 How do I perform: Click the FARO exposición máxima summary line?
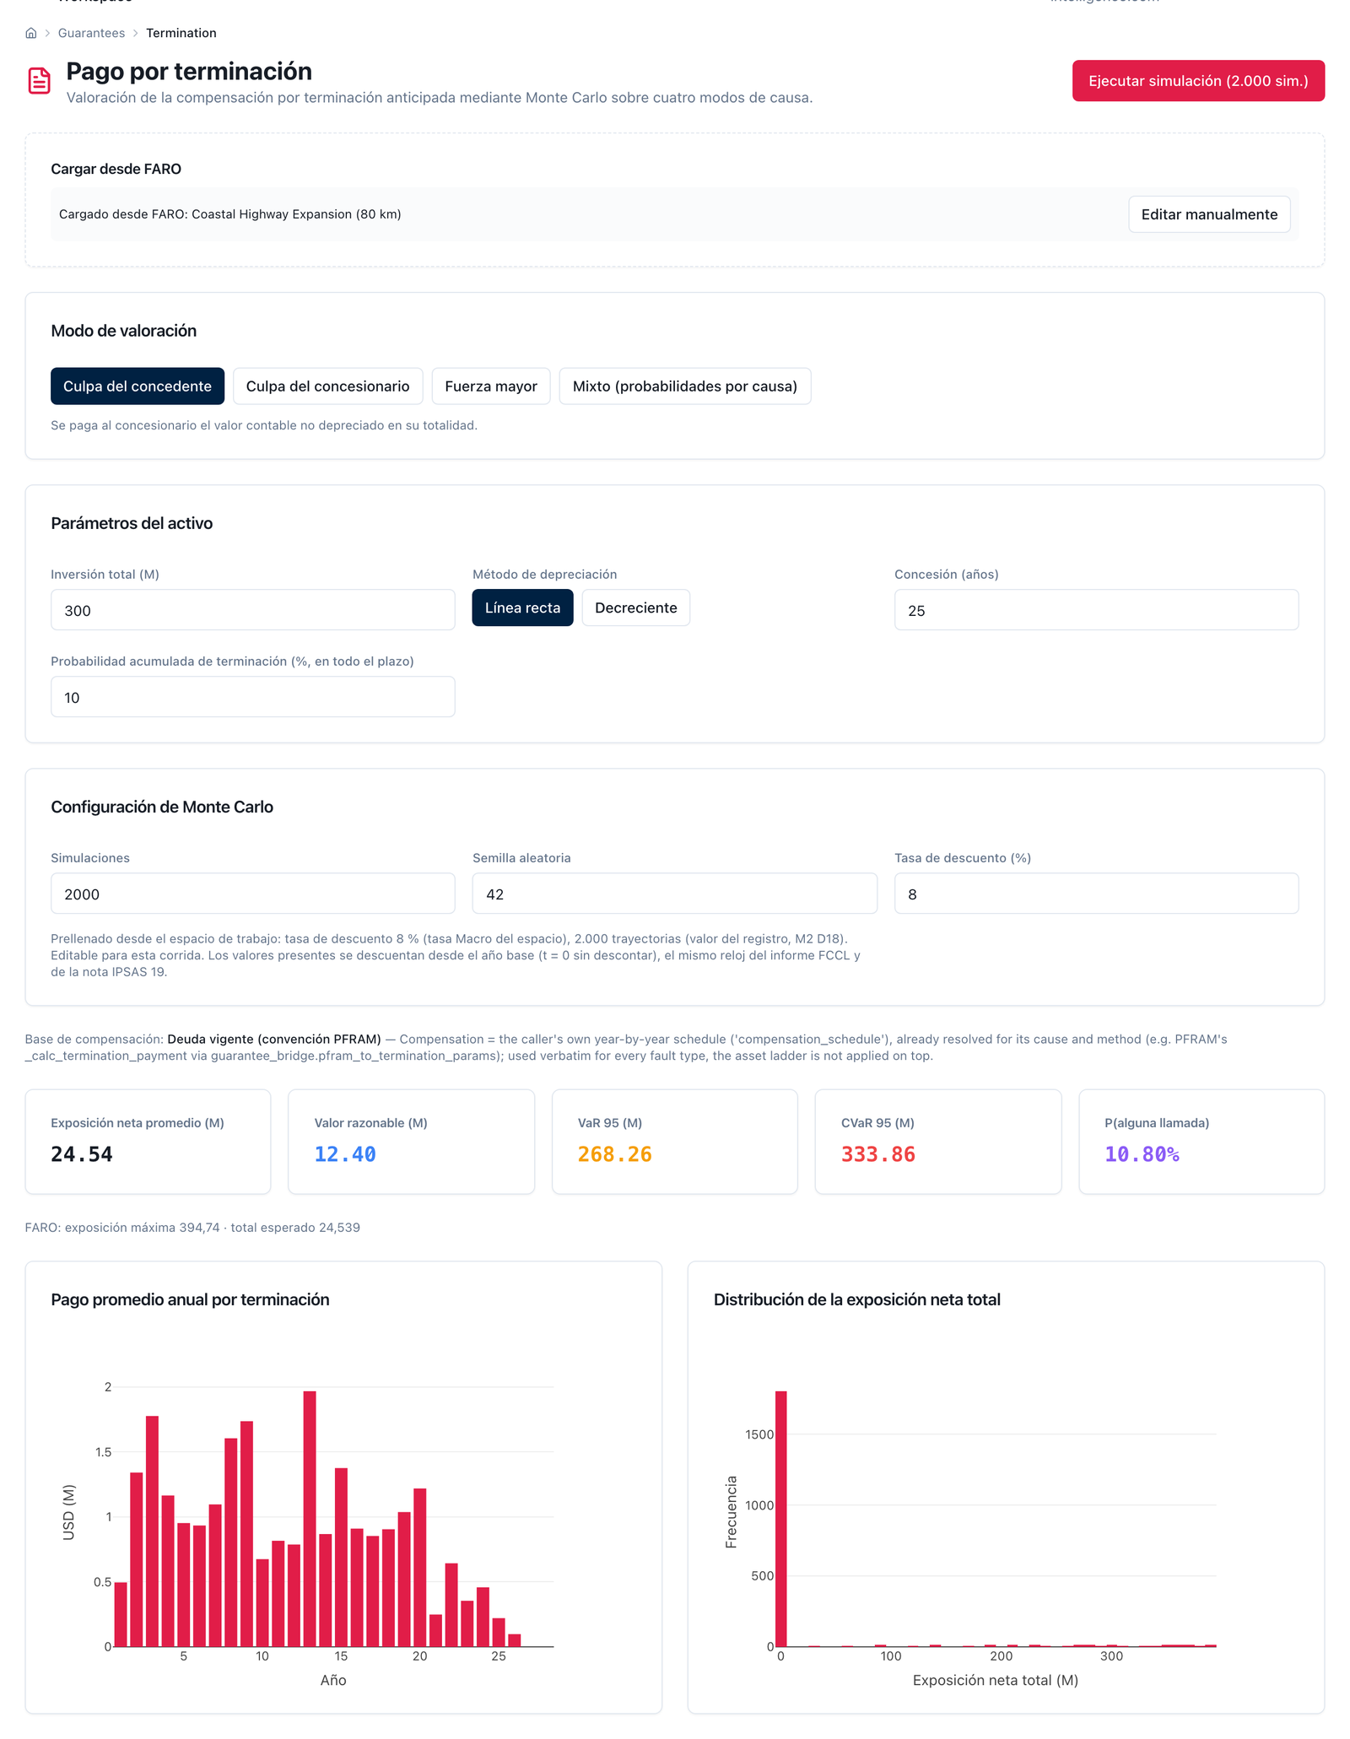point(192,1228)
